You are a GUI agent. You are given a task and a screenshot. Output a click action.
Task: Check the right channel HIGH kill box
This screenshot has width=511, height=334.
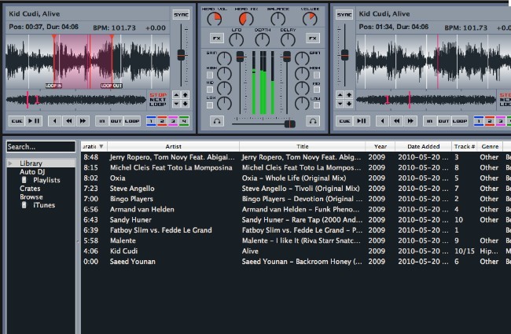point(317,75)
